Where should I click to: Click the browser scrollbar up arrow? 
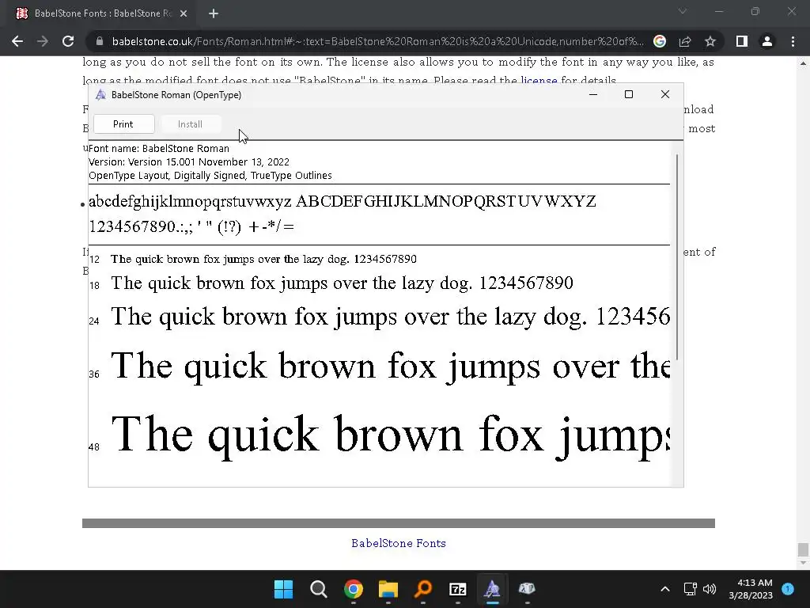pyautogui.click(x=803, y=63)
